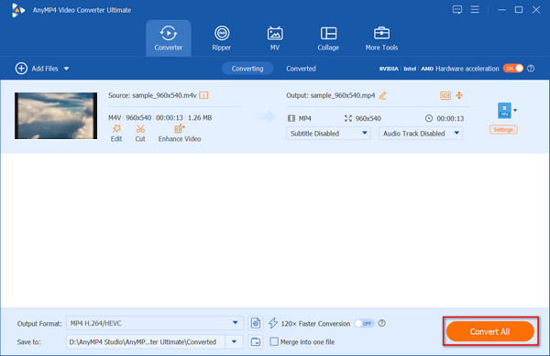The height and width of the screenshot is (356, 550).
Task: Open More Tools tab
Action: (381, 38)
